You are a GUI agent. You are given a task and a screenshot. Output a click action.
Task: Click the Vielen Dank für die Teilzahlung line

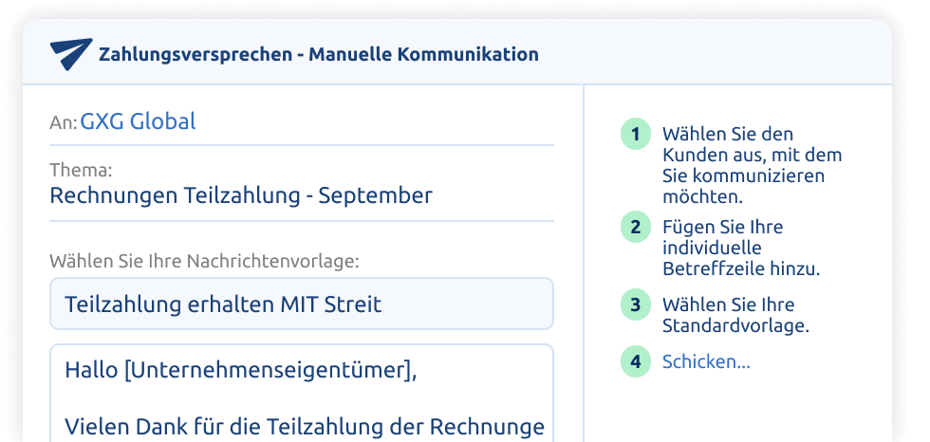coord(305,427)
